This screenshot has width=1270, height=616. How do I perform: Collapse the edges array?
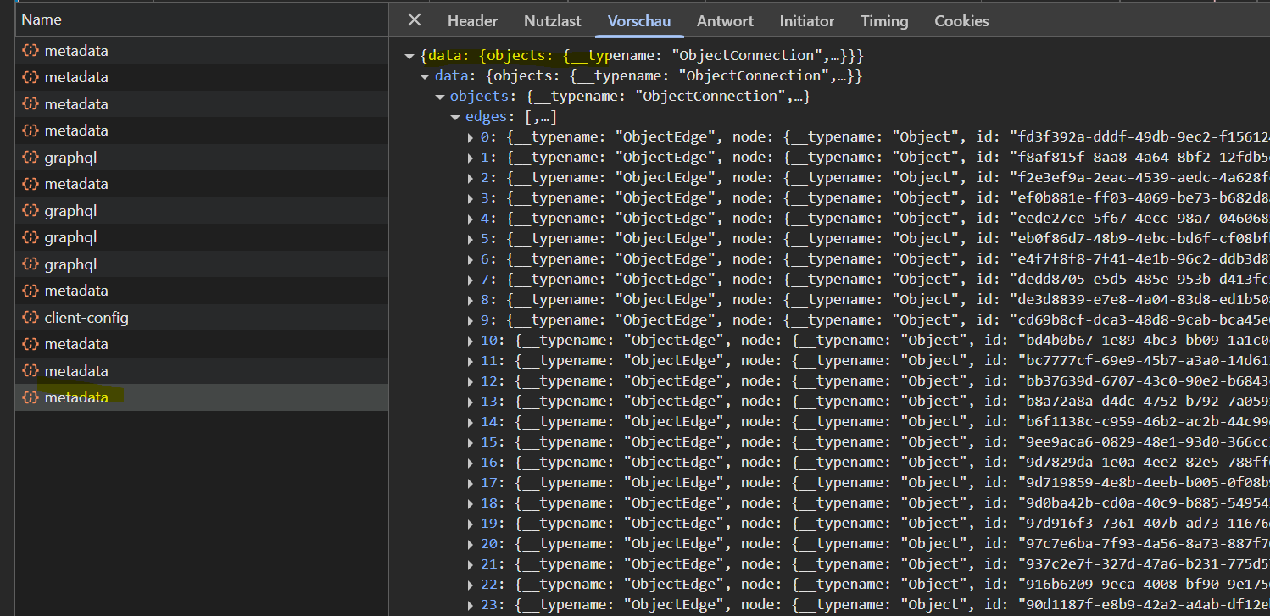click(x=455, y=117)
